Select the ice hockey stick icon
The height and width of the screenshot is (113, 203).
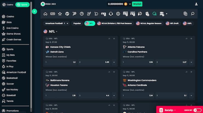89,14
